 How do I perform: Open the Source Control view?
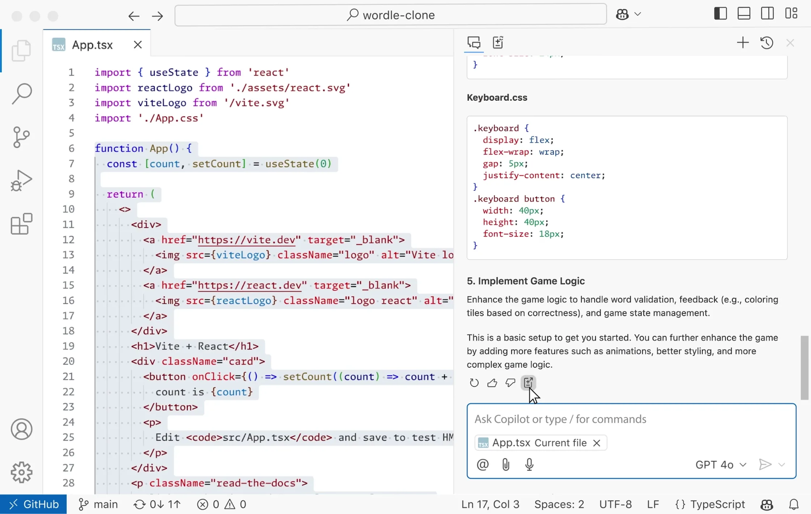21,137
